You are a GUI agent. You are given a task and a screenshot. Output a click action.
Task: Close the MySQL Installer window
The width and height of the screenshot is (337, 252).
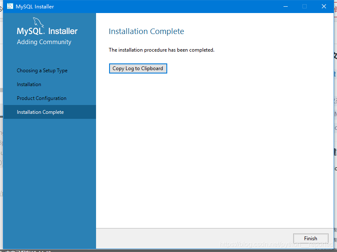(x=324, y=6)
